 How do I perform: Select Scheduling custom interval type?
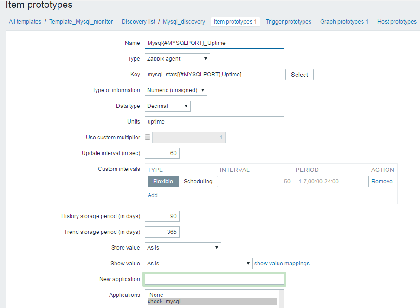[198, 182]
